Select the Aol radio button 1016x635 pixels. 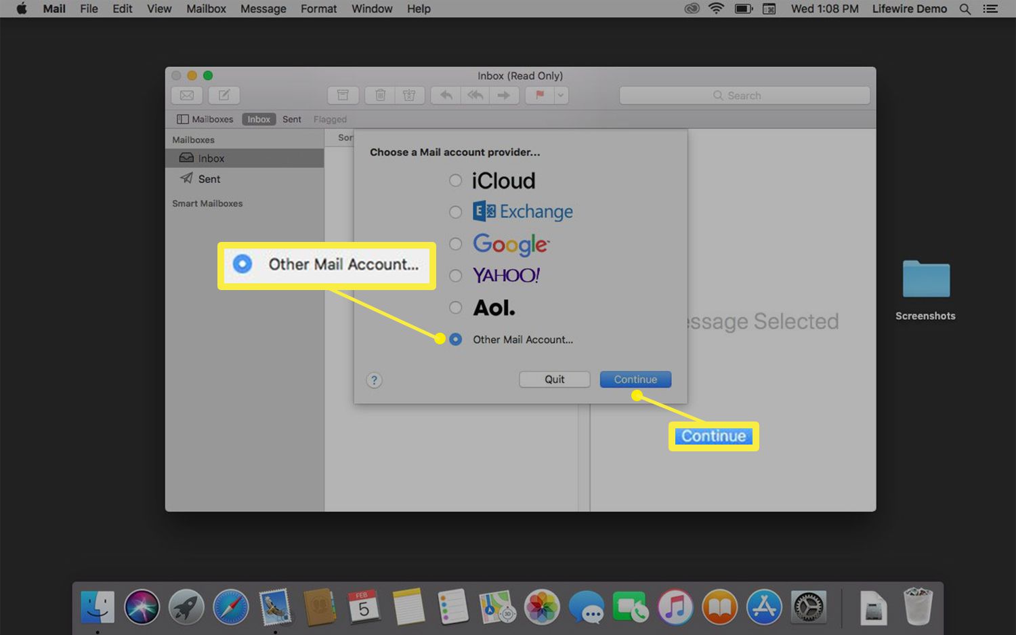point(456,308)
